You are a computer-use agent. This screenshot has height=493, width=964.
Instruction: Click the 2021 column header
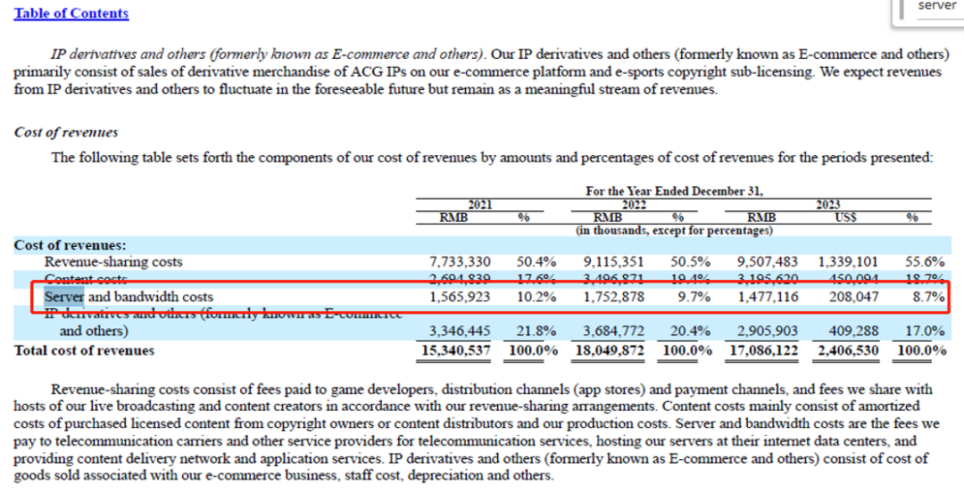pyautogui.click(x=479, y=204)
